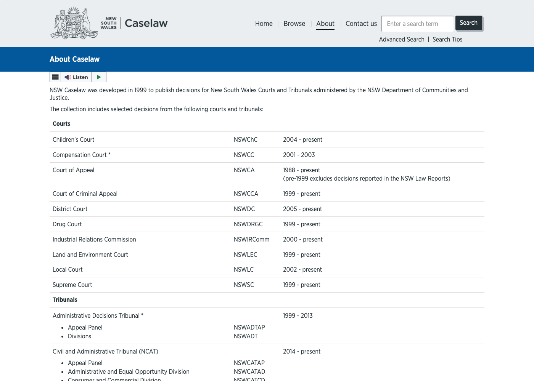Click Administrative and Equal Opportunity Division item

point(129,372)
